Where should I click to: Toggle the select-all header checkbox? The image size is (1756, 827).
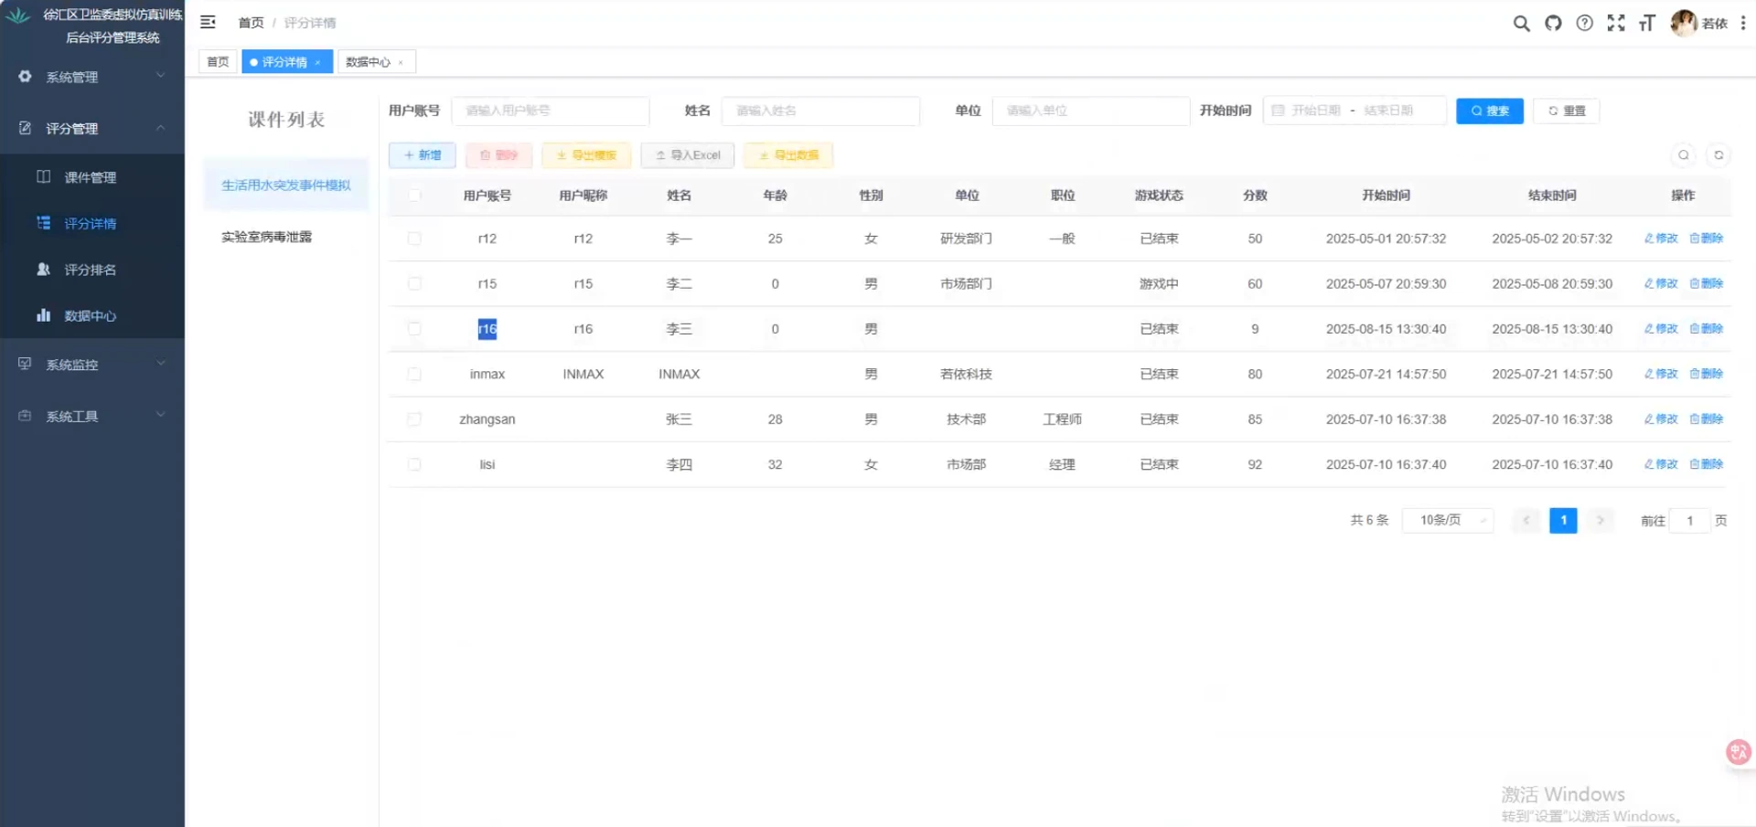414,195
